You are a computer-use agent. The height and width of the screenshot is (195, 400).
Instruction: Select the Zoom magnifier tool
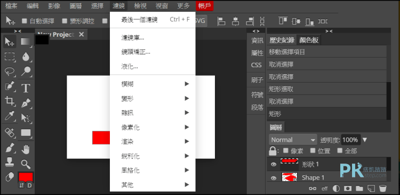[26, 165]
